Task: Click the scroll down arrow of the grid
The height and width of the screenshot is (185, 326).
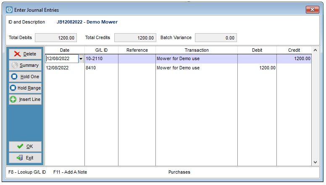Action: pos(315,162)
